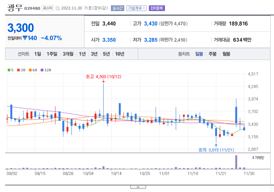Click the purple 120-day moving average legend

[x=46, y=70]
